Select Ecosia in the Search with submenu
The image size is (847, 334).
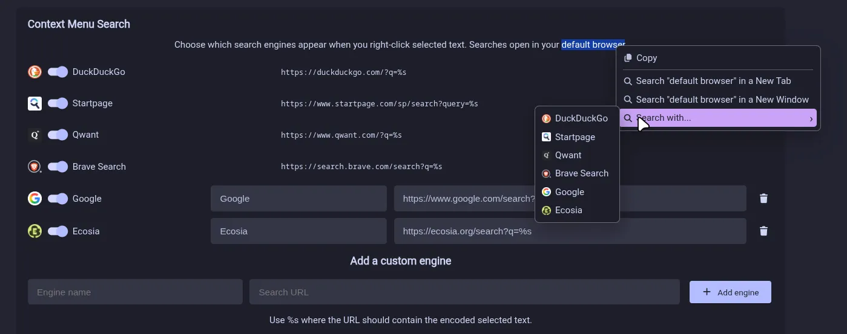click(577, 210)
